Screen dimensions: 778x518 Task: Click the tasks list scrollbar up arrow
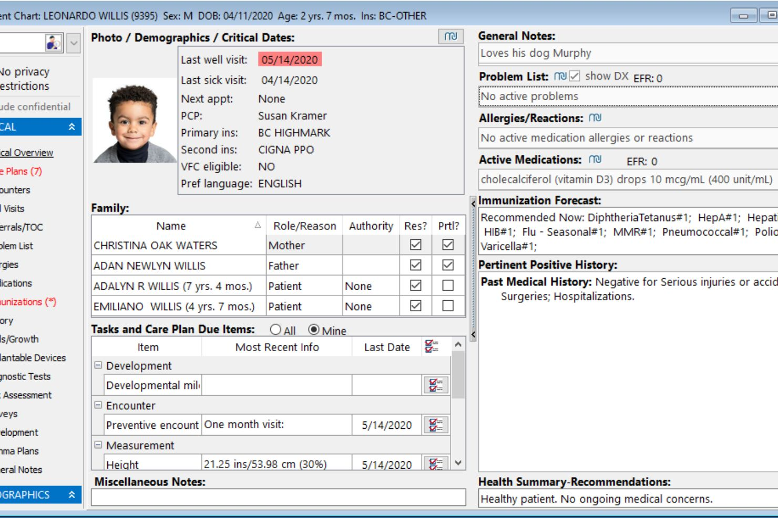coord(458,344)
